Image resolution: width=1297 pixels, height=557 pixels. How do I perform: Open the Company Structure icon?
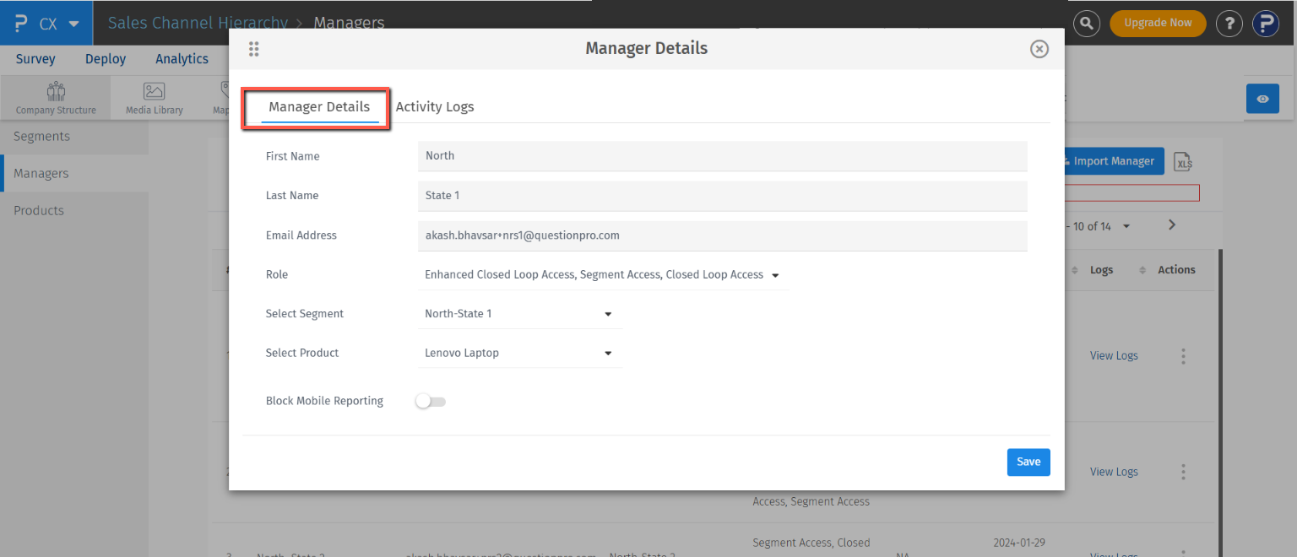(x=56, y=98)
